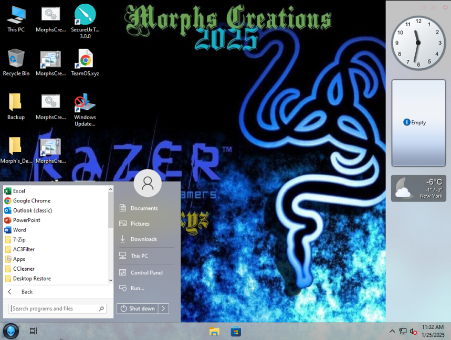Open the Run... dialog from Start menu
The image size is (451, 340).
pos(146,288)
